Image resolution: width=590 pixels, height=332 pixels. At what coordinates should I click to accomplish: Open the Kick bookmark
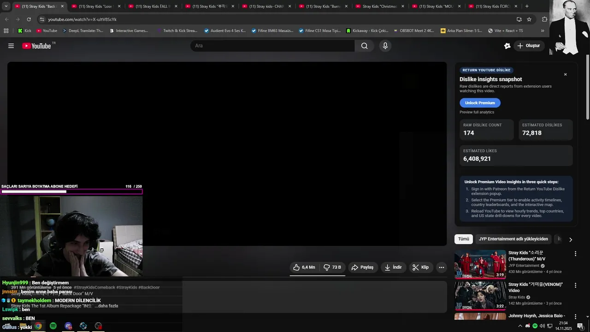(x=24, y=31)
